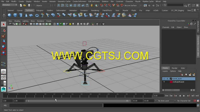Click the lock selection icon
The width and height of the screenshot is (200, 112).
(x=92, y=5)
